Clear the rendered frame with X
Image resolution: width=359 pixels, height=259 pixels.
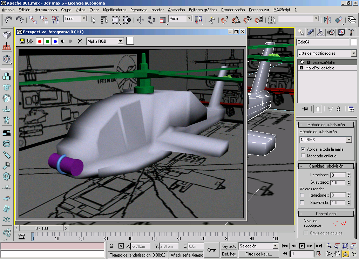[x=80, y=41]
